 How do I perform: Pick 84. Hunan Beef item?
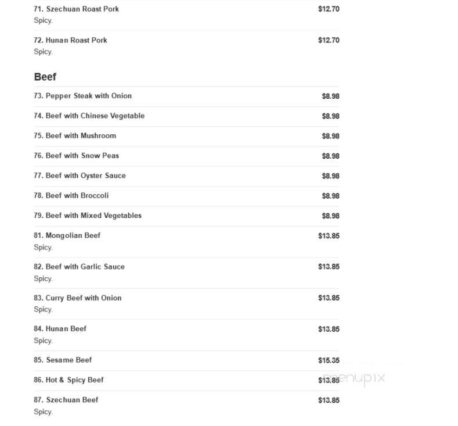pos(186,335)
